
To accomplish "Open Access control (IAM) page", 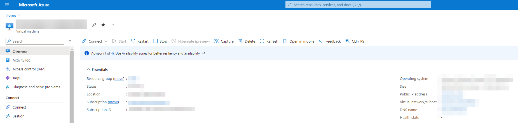I will coord(29,69).
